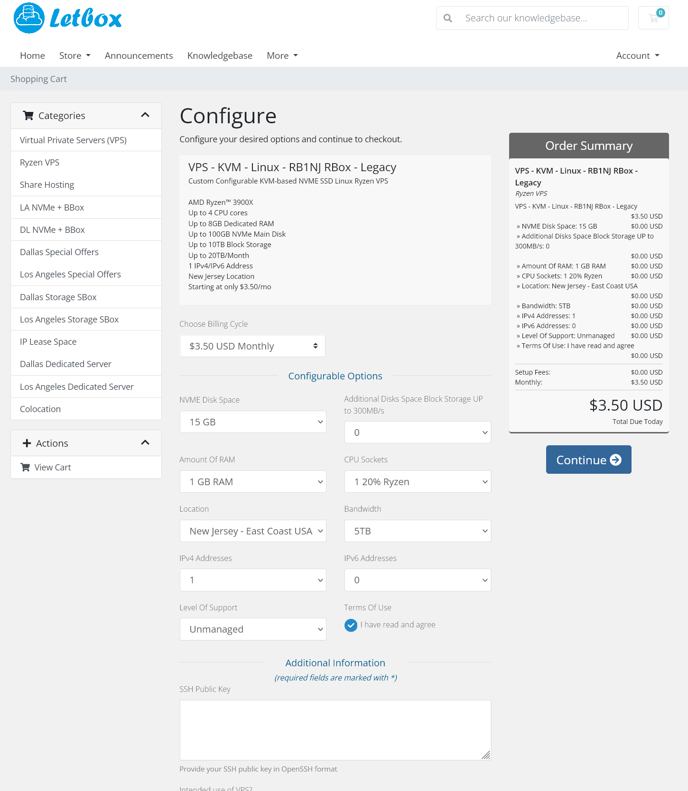
Task: Collapse the Actions panel chevron
Action: [145, 442]
